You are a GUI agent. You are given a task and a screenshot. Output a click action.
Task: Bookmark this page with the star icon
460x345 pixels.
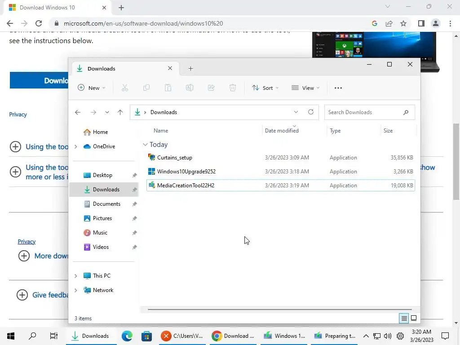pos(403,23)
